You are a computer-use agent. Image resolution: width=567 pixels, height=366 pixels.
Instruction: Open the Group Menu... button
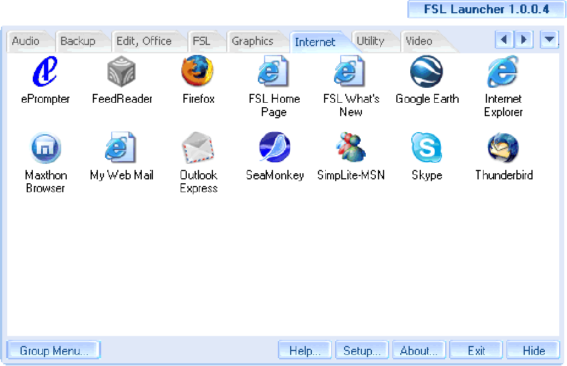pos(53,350)
